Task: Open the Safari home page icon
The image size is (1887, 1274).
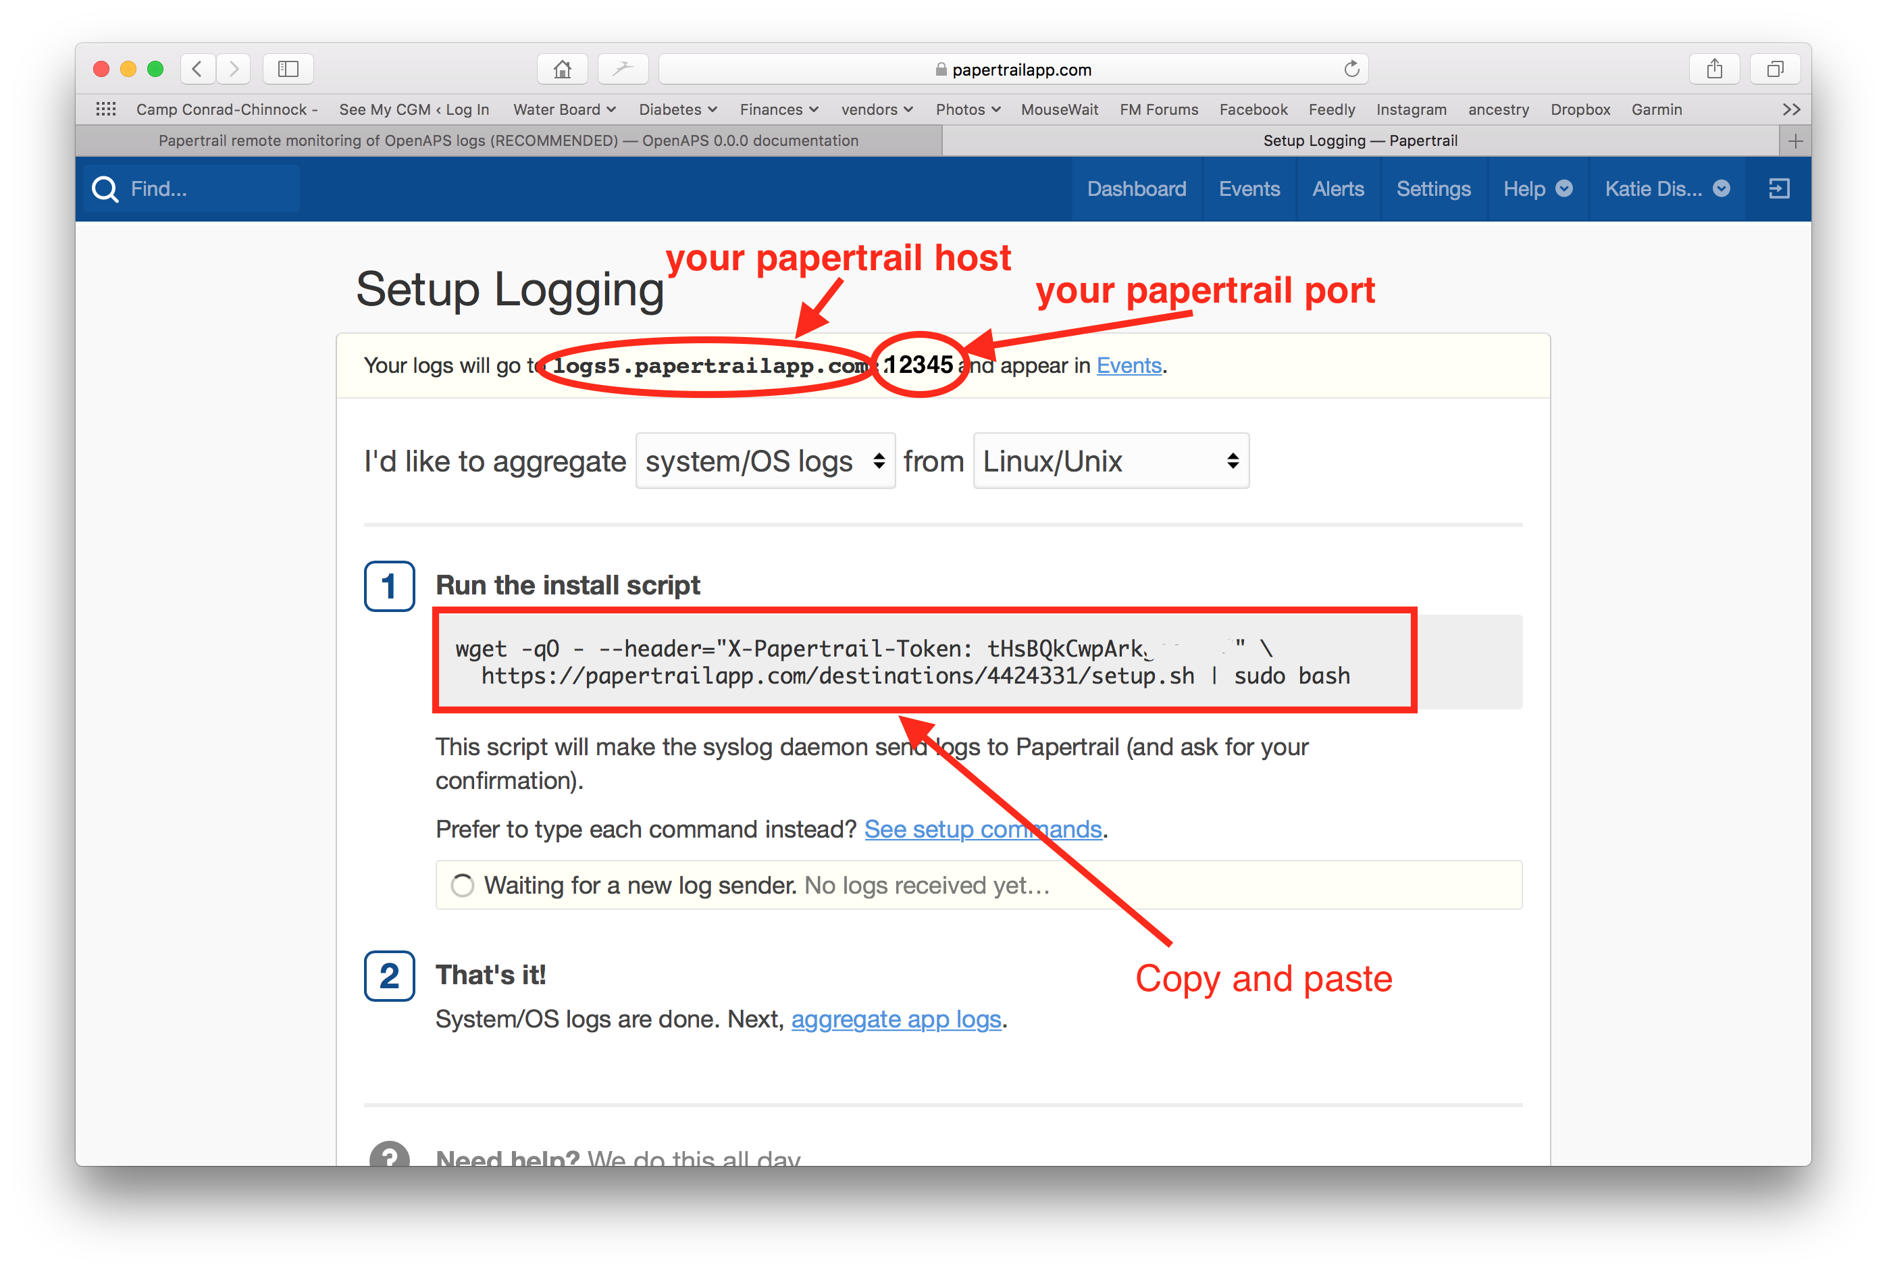Action: click(562, 69)
